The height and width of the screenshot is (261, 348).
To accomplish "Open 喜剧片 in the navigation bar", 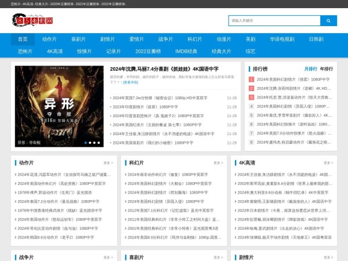I will pos(78,39).
